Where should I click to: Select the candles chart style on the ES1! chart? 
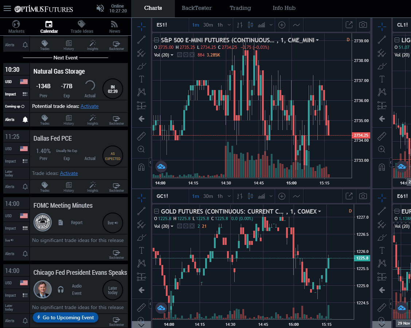coord(250,25)
